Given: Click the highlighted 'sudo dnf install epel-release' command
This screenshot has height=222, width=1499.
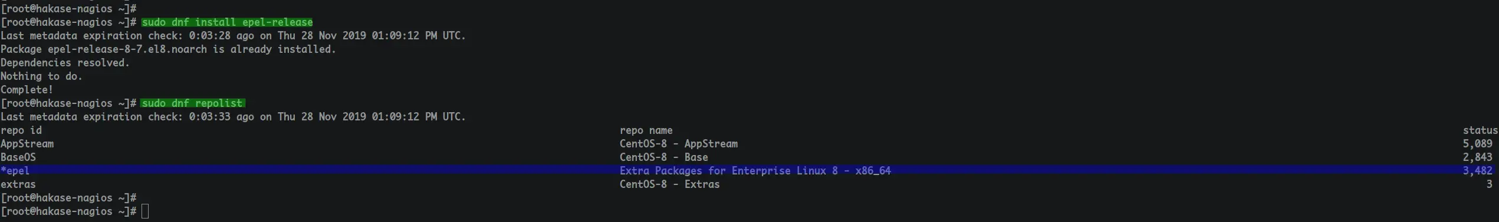Looking at the screenshot, I should [227, 22].
